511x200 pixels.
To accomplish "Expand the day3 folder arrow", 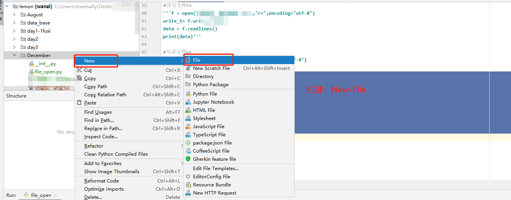I will pos(14,47).
